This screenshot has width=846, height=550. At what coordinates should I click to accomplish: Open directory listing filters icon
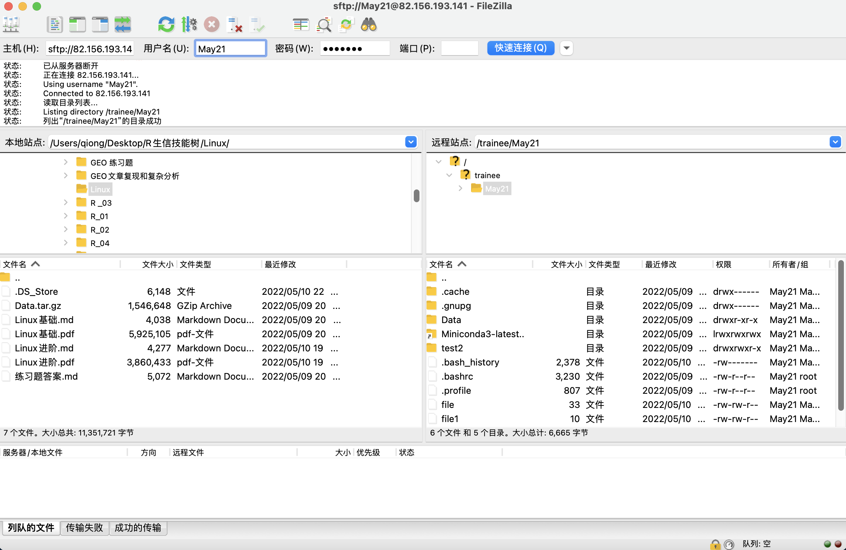click(301, 25)
